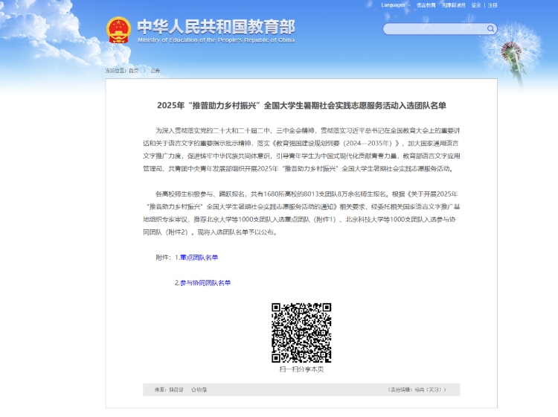Viewport: 558px width, 417px height.
Task: Click the QR code image
Action: click(x=301, y=333)
